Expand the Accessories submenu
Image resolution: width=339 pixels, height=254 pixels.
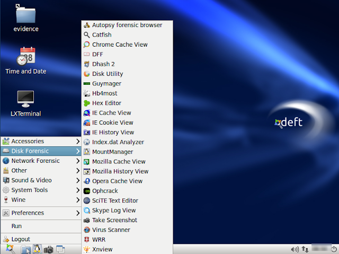point(41,141)
